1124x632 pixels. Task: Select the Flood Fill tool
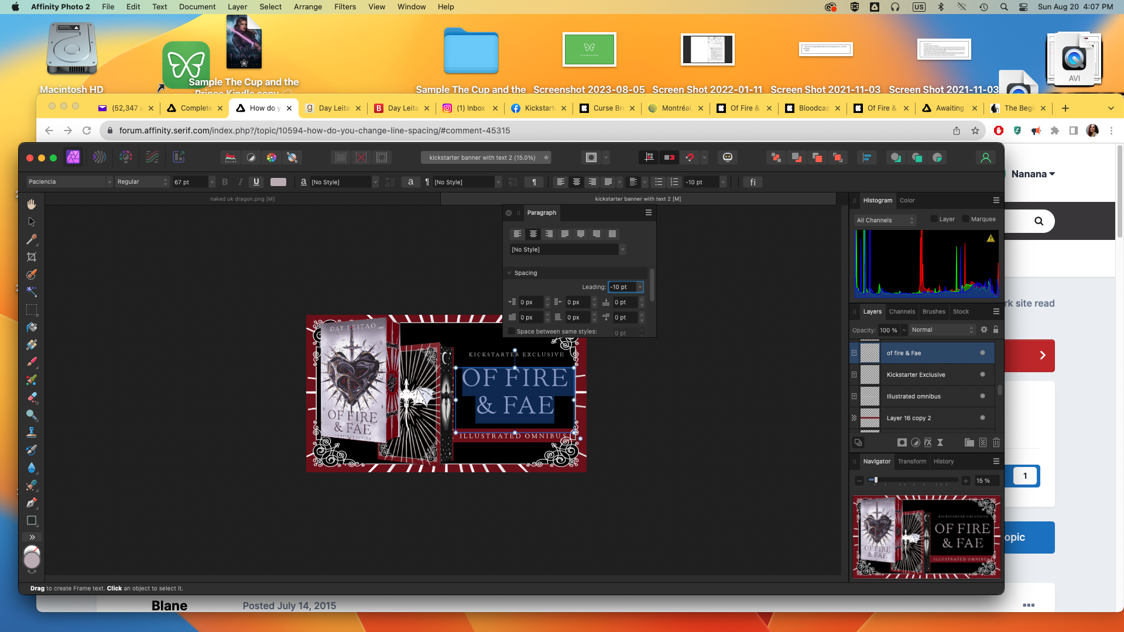tap(32, 327)
